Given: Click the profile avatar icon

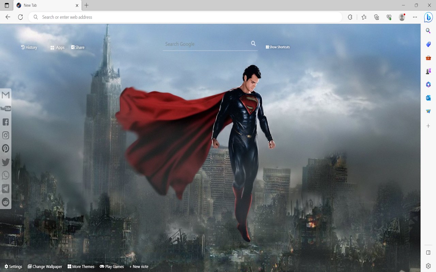Looking at the screenshot, I should click(402, 17).
